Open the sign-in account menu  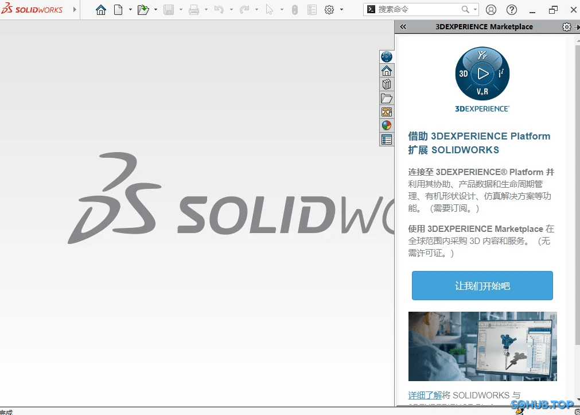[490, 10]
